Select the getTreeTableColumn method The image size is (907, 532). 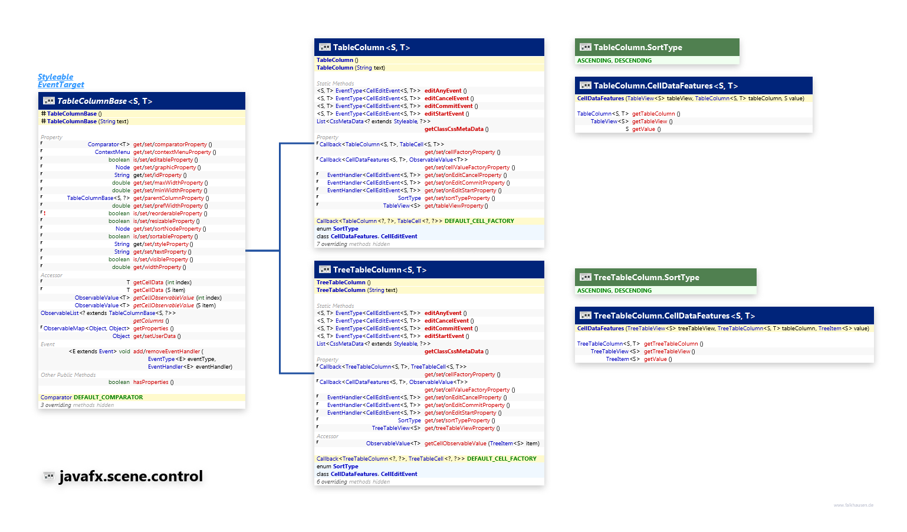671,344
